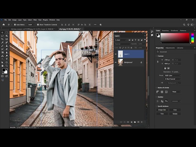Select the Eyedropper tool
Viewport: 196px width, 147px height.
[x=2, y=43]
